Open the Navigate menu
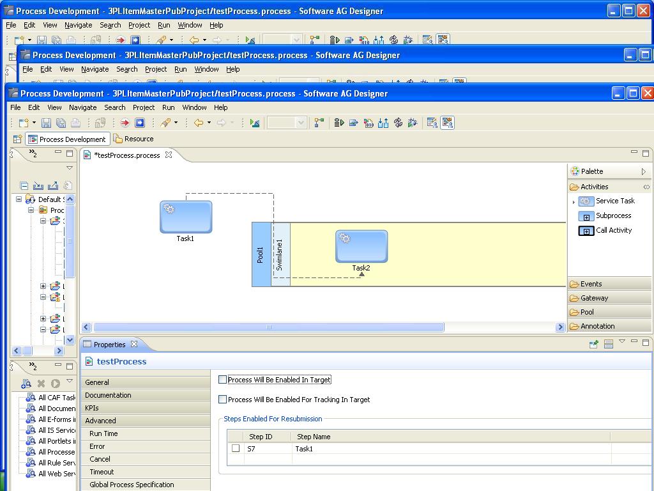Viewport: 654px width, 491px height. pyautogui.click(x=82, y=107)
